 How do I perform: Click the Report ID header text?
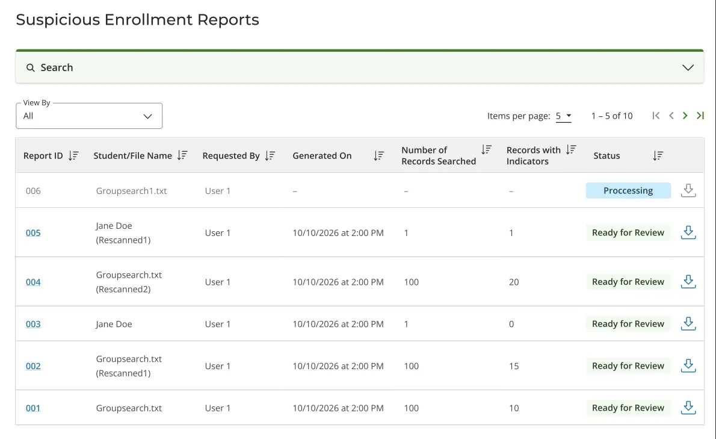click(43, 156)
